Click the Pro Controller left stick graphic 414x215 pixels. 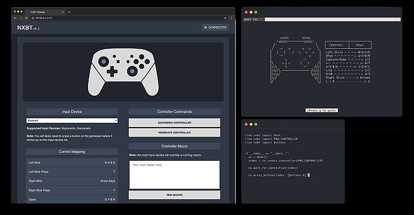point(104,61)
